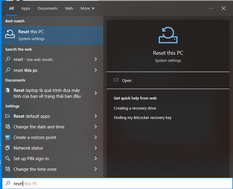This screenshot has width=233, height=189.
Task: Select the All tab
Action: coord(12,9)
